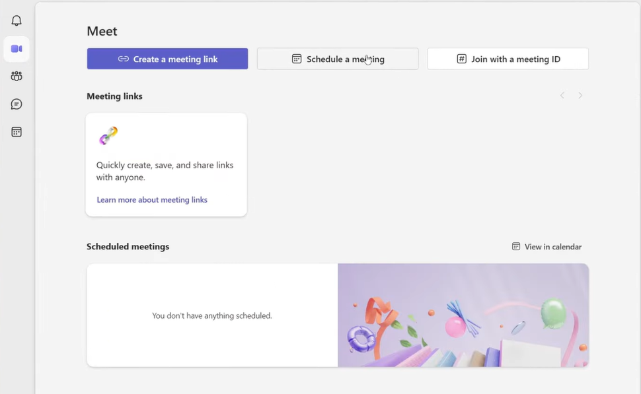
Task: Click the right chevron above Meeting links
Action: click(x=580, y=95)
